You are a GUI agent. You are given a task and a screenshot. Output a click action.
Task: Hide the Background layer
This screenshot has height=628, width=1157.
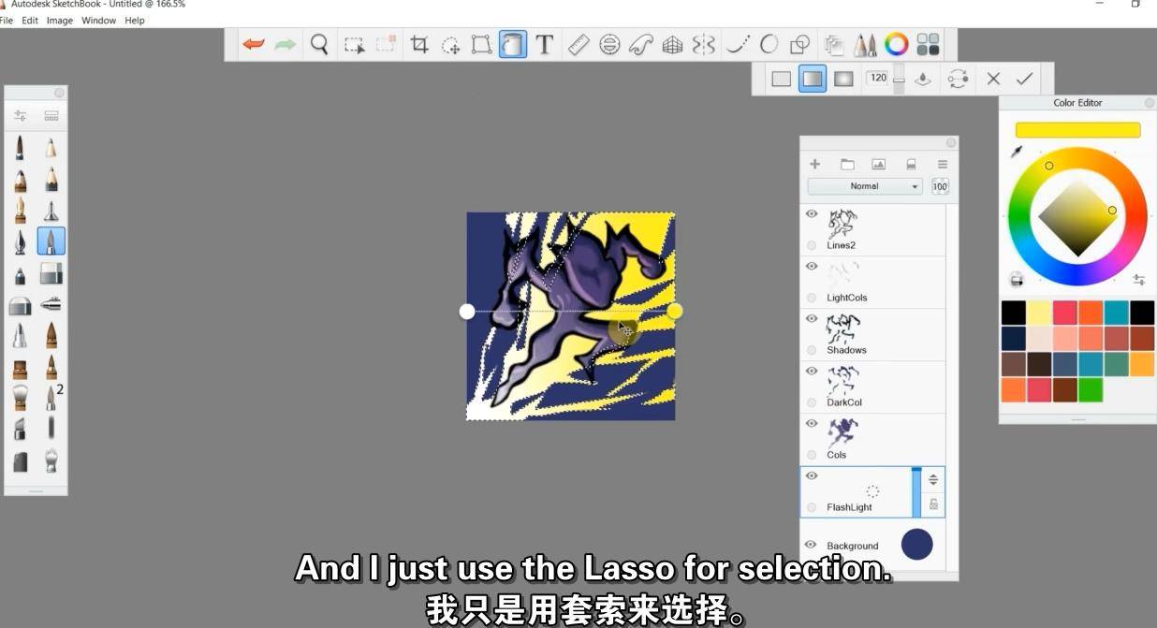click(811, 545)
